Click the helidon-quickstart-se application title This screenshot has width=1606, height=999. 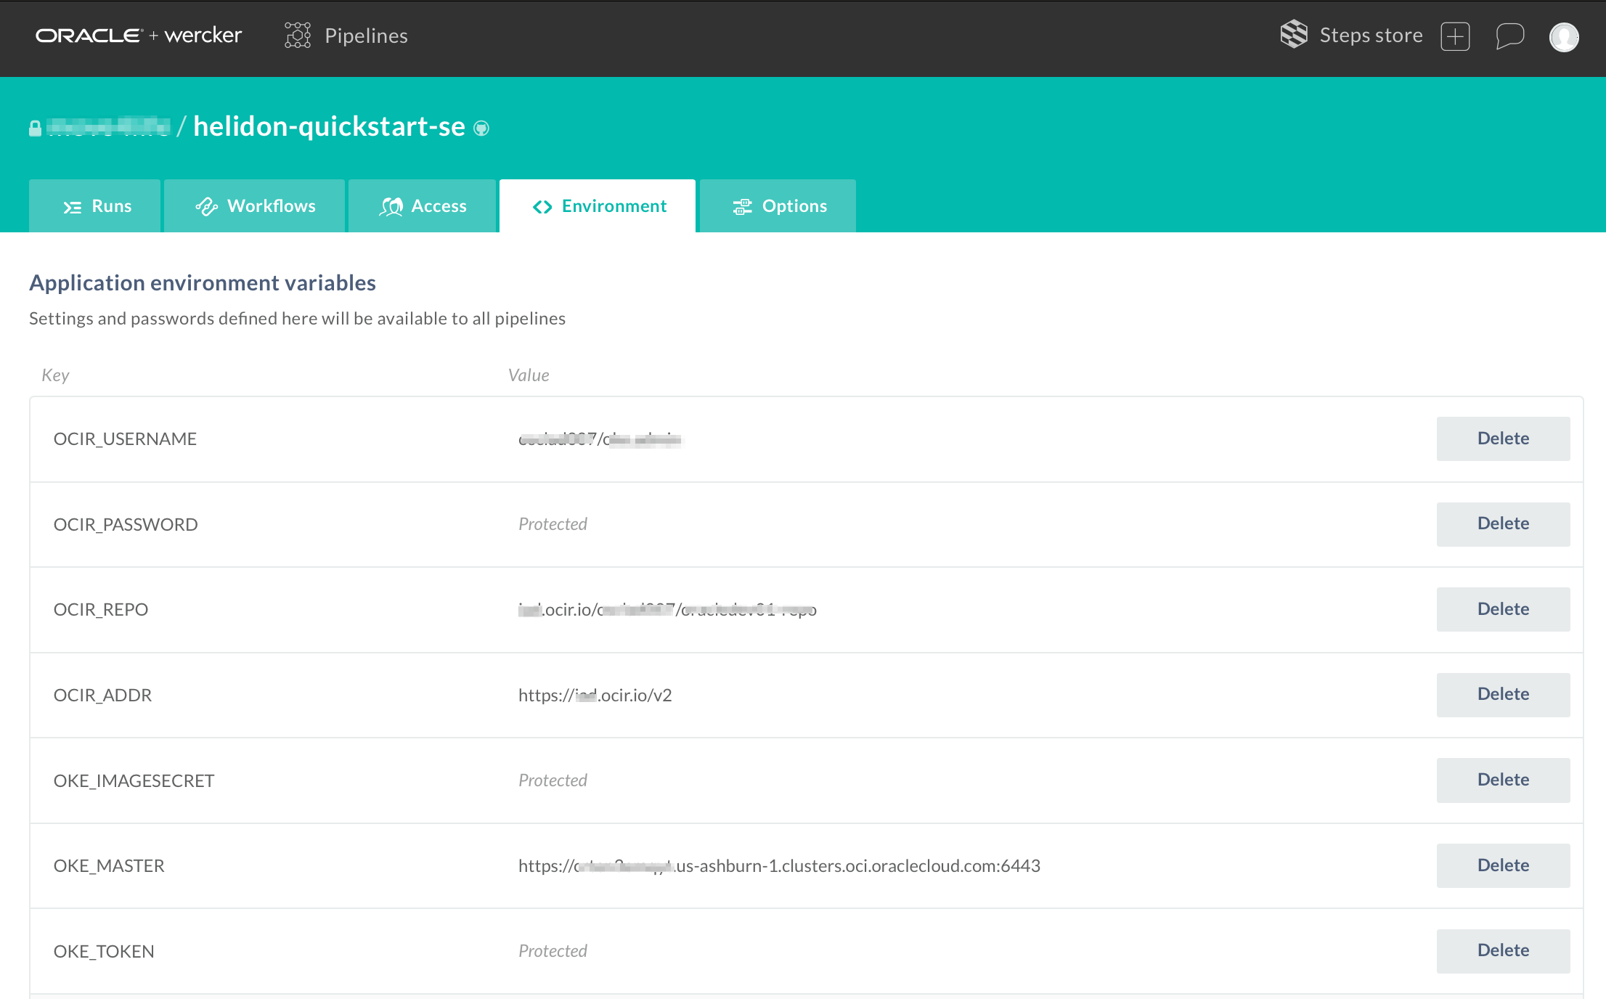329,127
